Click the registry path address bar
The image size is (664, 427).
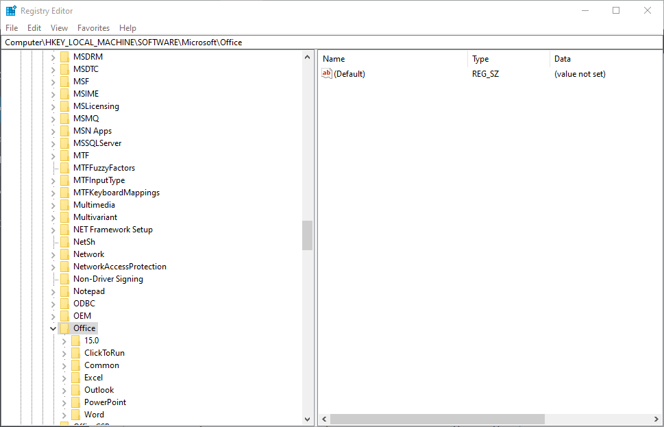point(206,42)
